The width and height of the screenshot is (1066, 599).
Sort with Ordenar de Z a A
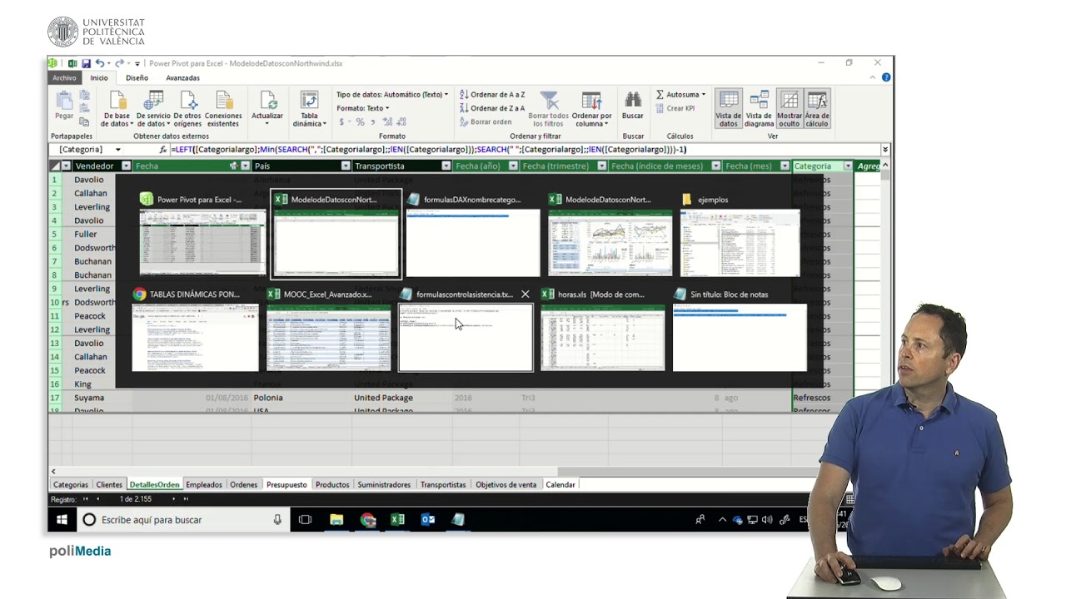coord(492,108)
